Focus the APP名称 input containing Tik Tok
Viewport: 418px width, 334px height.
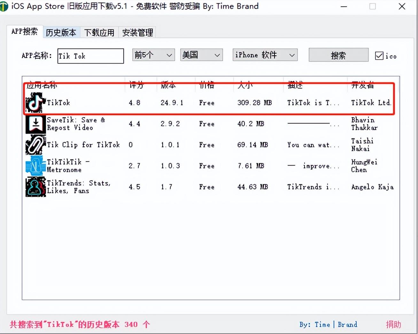click(x=91, y=56)
